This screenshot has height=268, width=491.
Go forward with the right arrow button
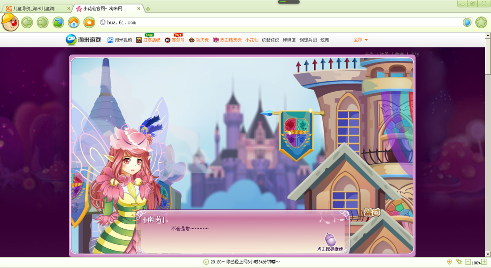tap(42, 22)
